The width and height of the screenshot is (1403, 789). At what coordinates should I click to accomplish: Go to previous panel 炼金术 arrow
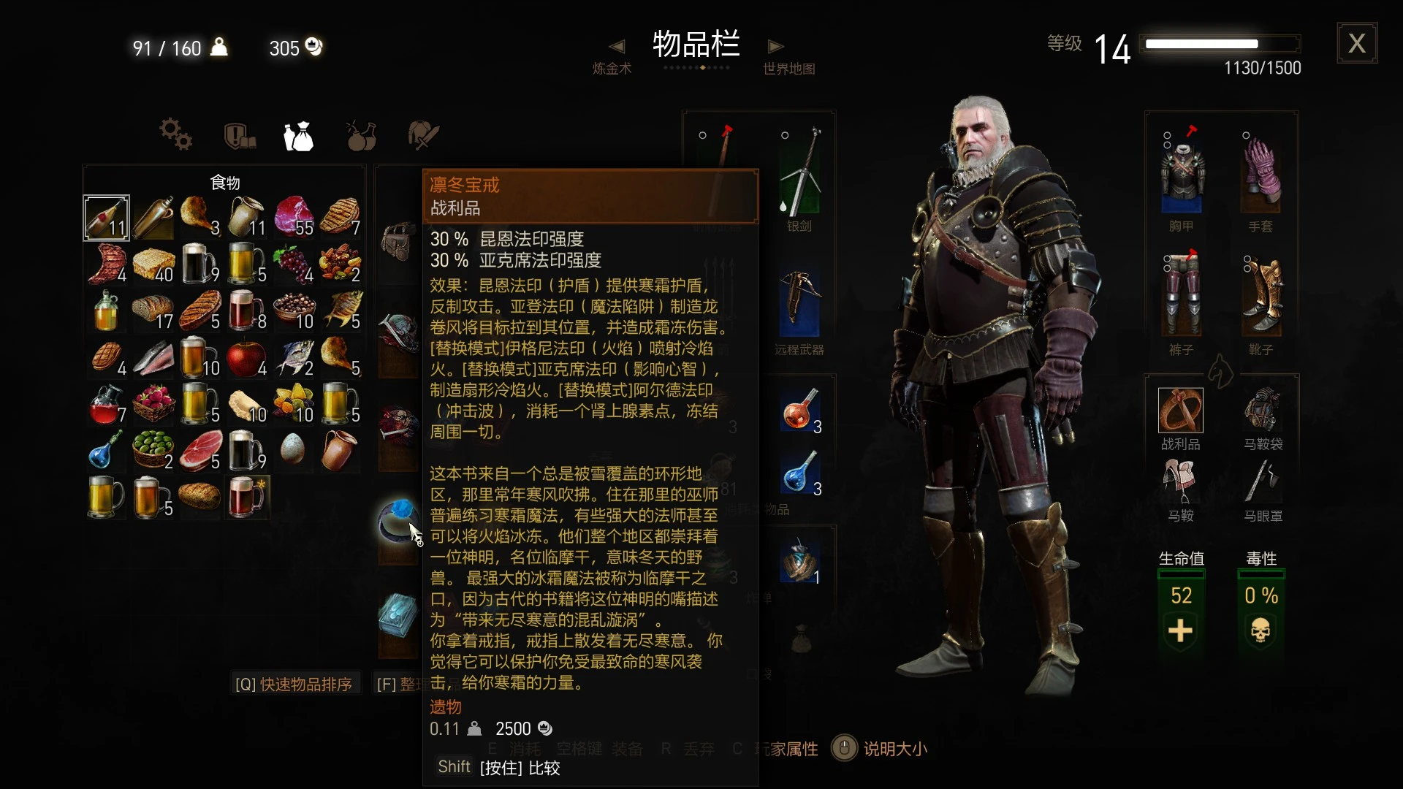click(617, 47)
